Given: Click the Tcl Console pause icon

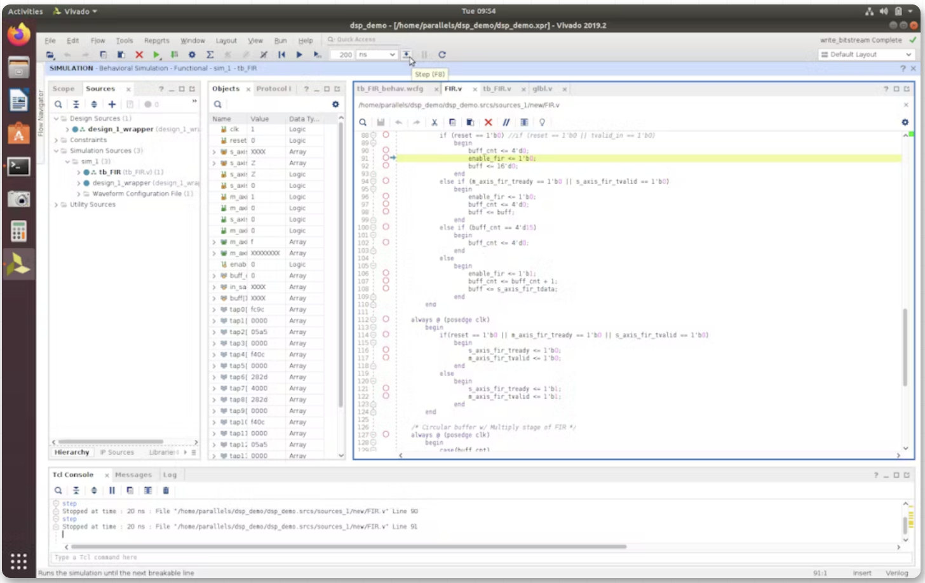Looking at the screenshot, I should [112, 490].
